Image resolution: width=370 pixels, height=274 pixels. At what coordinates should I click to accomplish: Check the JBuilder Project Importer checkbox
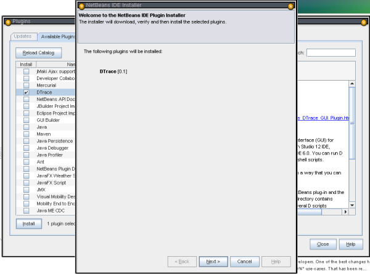tap(26, 107)
